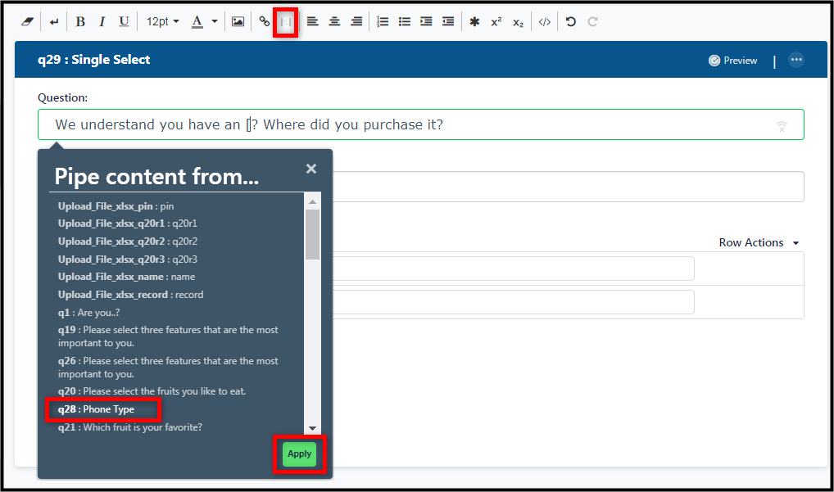Image resolution: width=834 pixels, height=492 pixels.
Task: Close the Pipe content from popup
Action: click(x=311, y=169)
